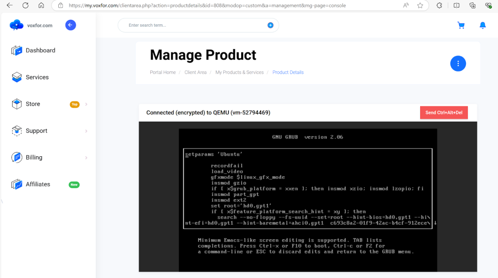This screenshot has width=498, height=278.
Task: Open the Support menu item
Action: coord(36,131)
